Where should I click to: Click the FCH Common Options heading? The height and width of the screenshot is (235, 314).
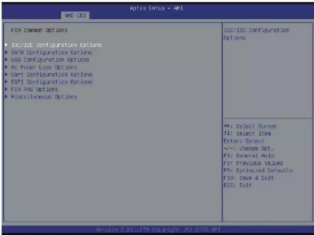(39, 30)
